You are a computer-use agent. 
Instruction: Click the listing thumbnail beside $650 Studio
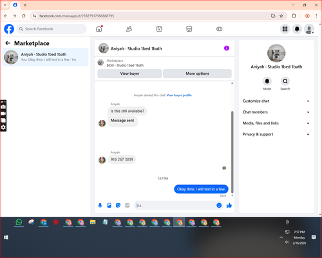tap(100, 63)
